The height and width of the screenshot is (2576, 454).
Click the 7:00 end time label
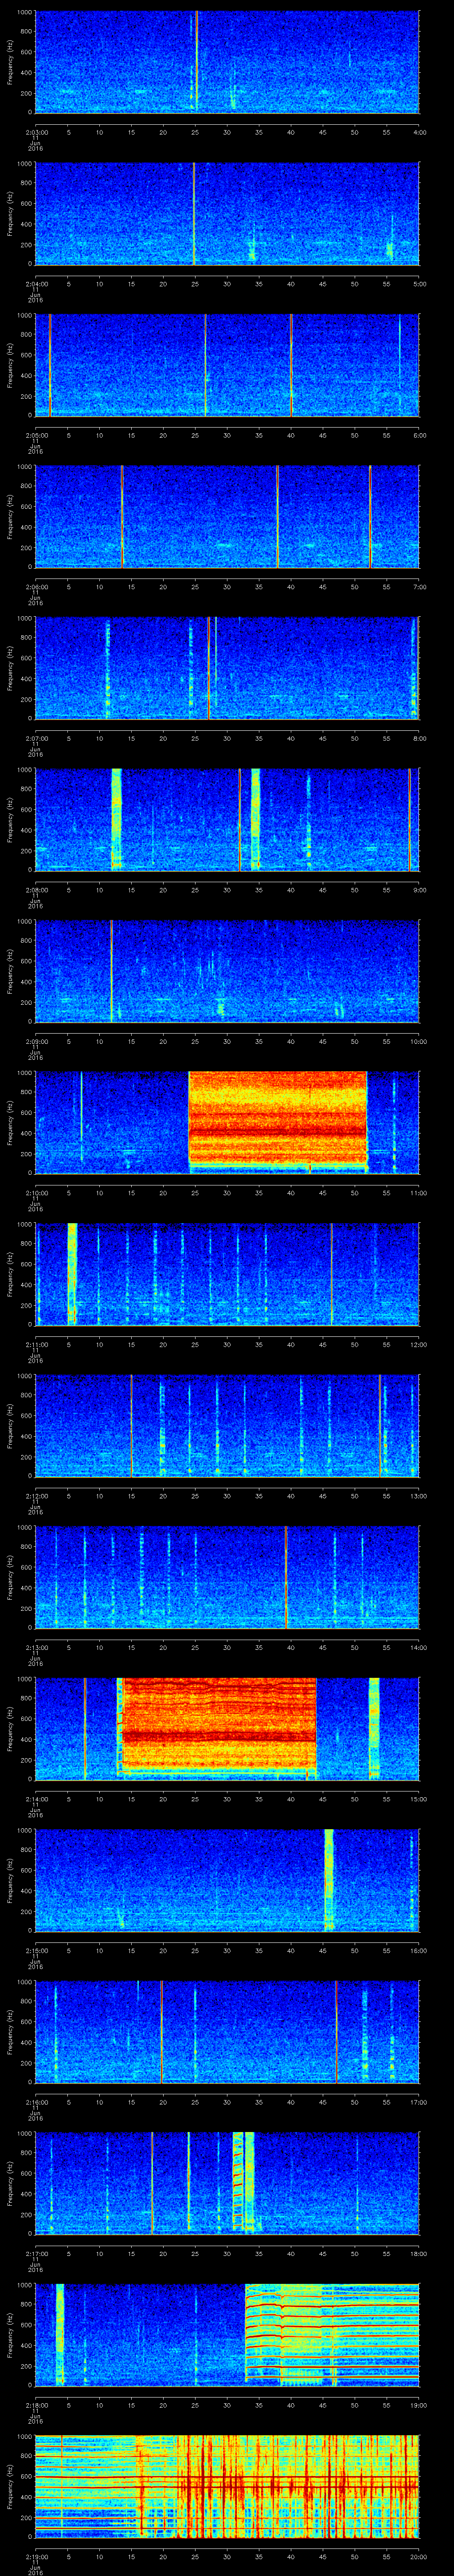point(419,587)
